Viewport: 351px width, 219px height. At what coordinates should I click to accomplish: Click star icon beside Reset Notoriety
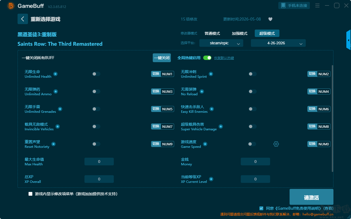coord(53,144)
